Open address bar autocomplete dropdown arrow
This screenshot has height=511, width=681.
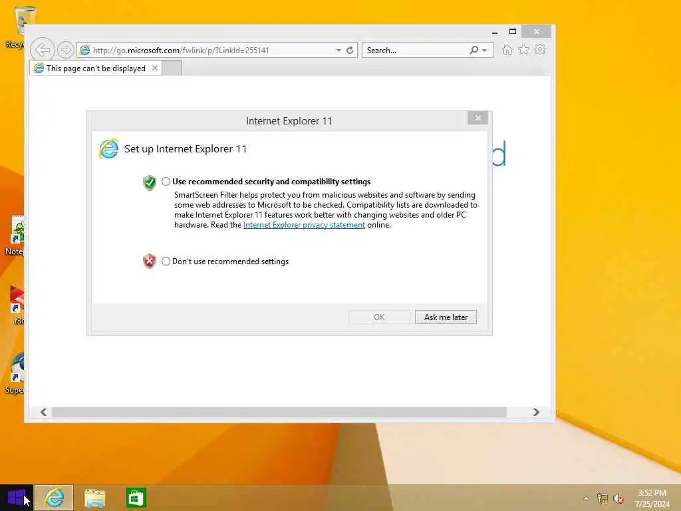point(339,51)
